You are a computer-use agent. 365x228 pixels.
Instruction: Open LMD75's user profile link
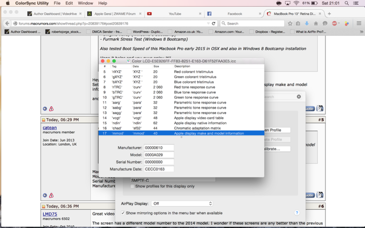tap(50, 214)
